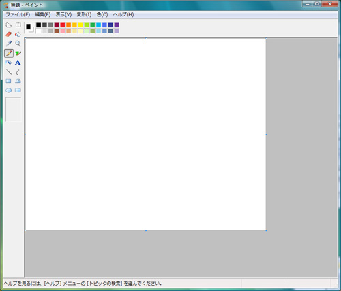Activate the Text tool

(x=18, y=63)
